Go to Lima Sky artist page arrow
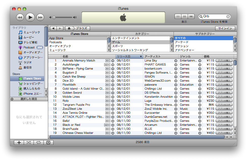The width and height of the screenshot is (247, 160). click(176, 61)
